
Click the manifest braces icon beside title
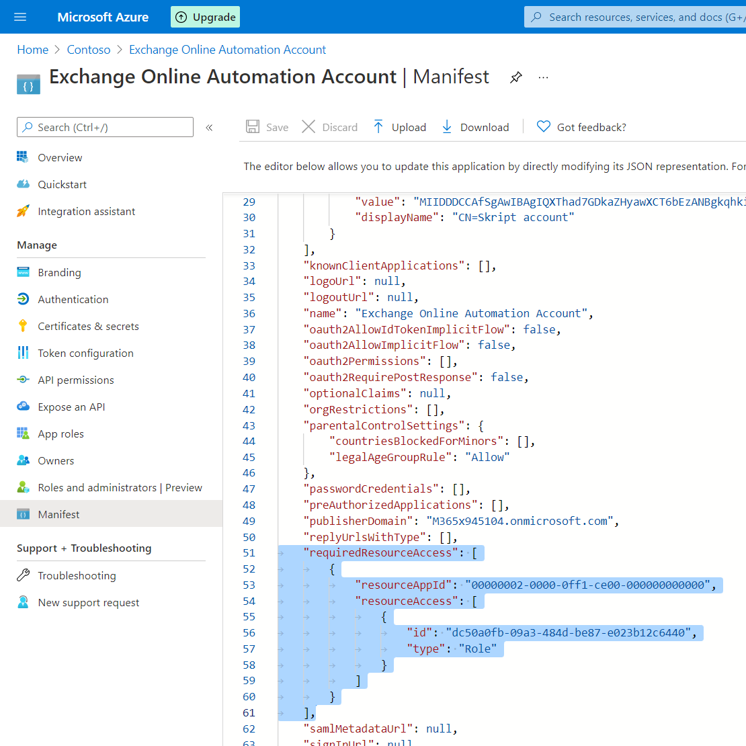tap(28, 85)
